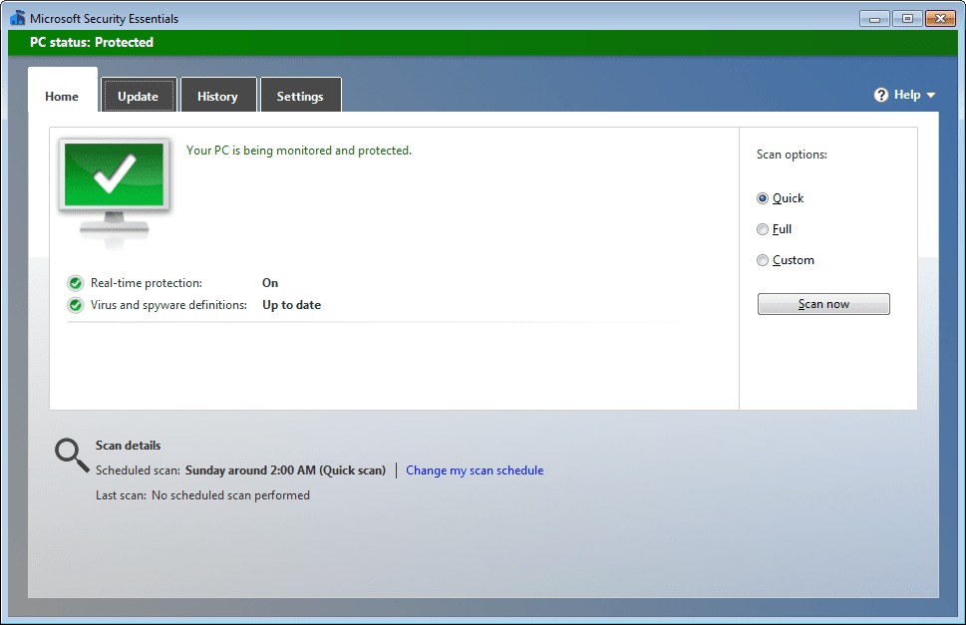Screen dimensions: 966x625
Task: Switch to the History tab
Action: pos(217,95)
